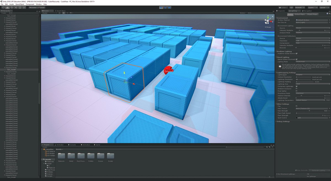
Task: Switch to the Navigation tab
Action: coord(307,11)
